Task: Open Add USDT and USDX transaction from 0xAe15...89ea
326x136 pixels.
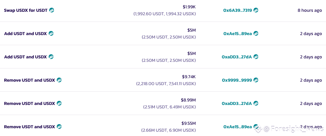Action: click(25, 34)
